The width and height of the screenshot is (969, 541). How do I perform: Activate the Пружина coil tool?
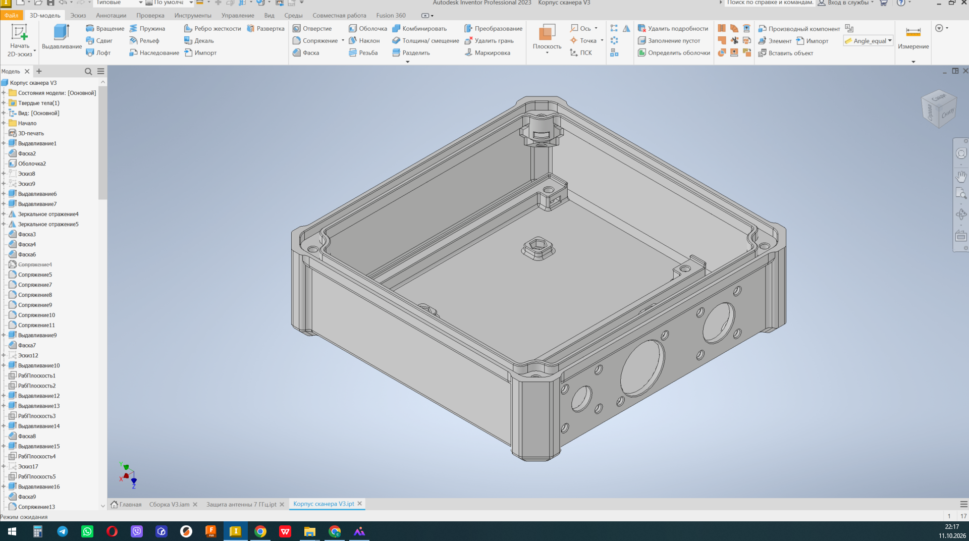[x=147, y=28]
